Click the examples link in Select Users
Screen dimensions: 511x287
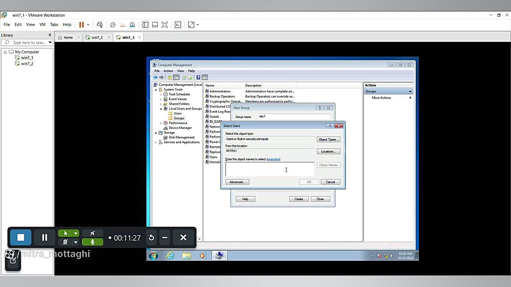point(273,159)
